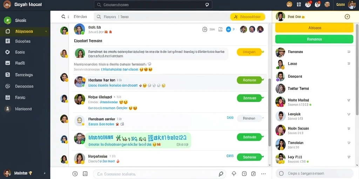The image size is (359, 179).
Task: Click the wide green button in right panel
Action: coord(314,39)
